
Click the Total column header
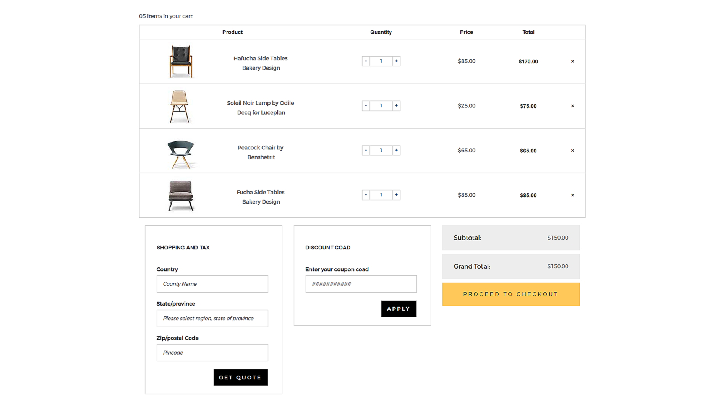point(528,32)
